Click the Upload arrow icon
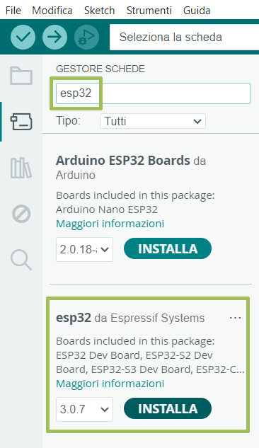 coord(54,37)
